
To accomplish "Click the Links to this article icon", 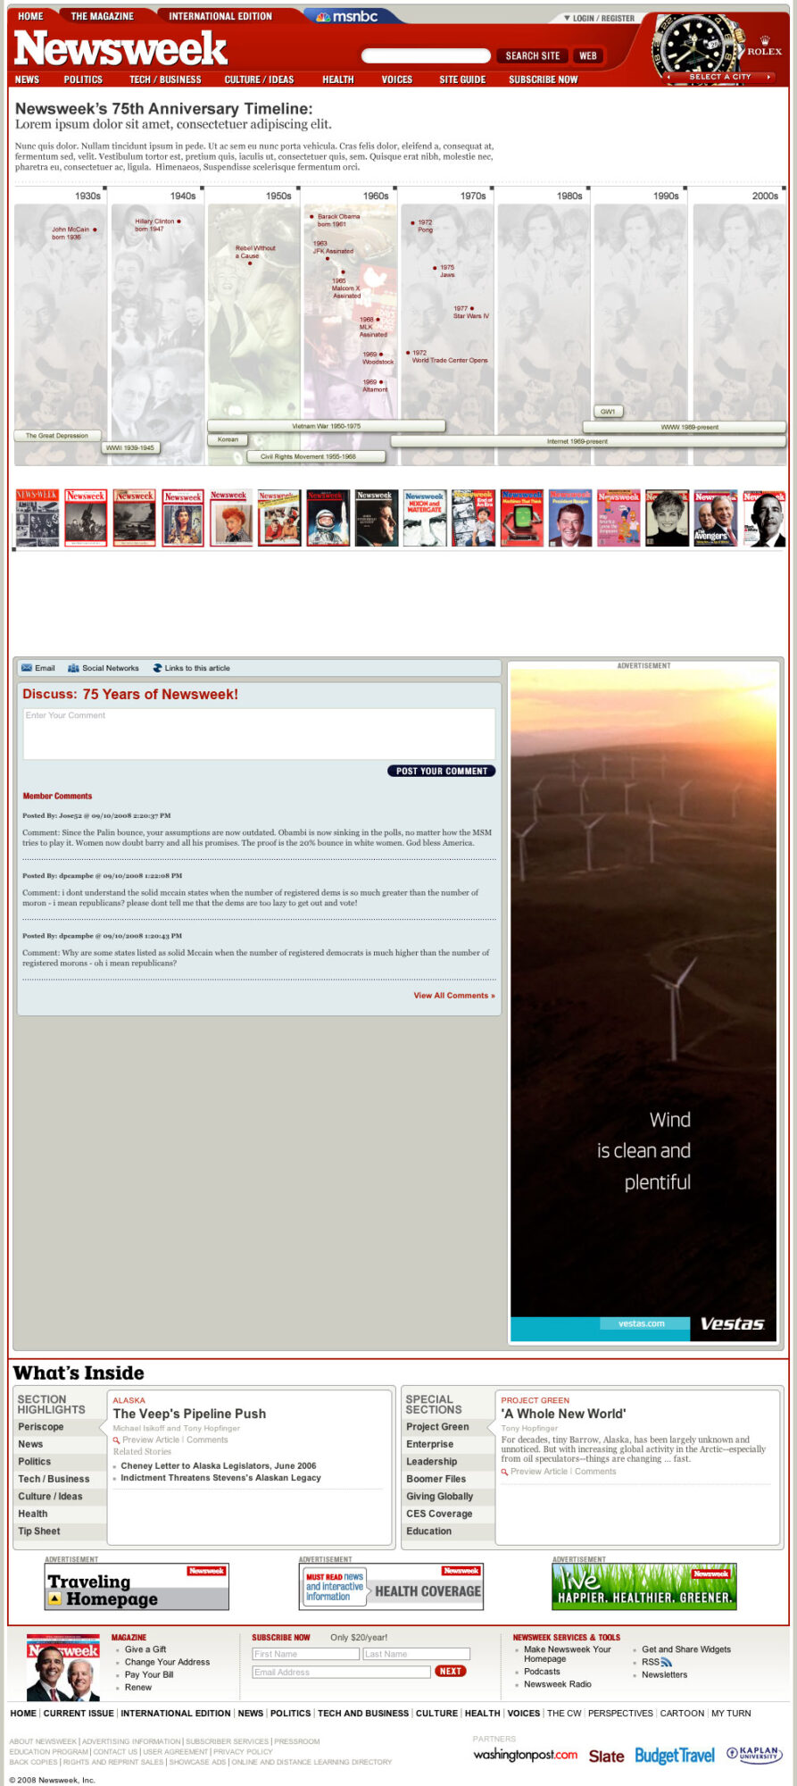I will (157, 668).
